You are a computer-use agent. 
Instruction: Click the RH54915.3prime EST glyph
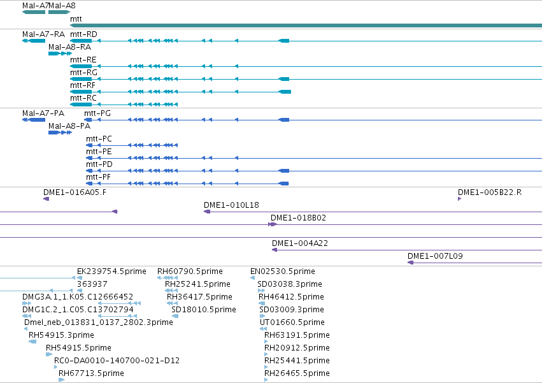[x=32, y=342]
